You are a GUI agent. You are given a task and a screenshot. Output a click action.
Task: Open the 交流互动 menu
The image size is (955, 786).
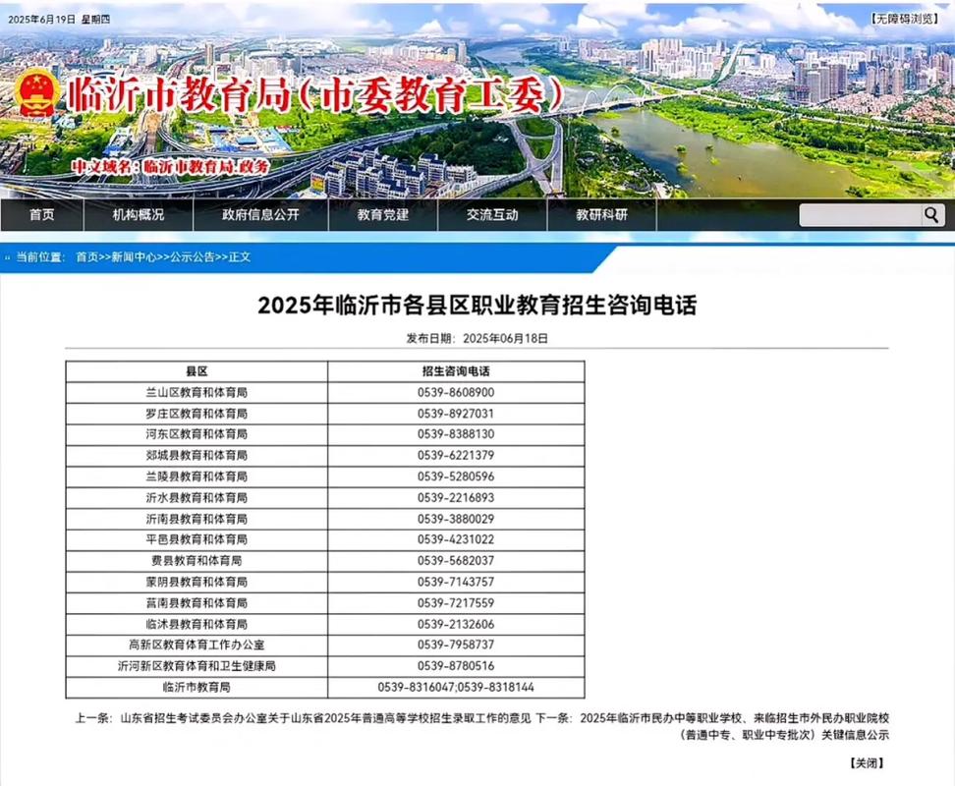click(490, 214)
